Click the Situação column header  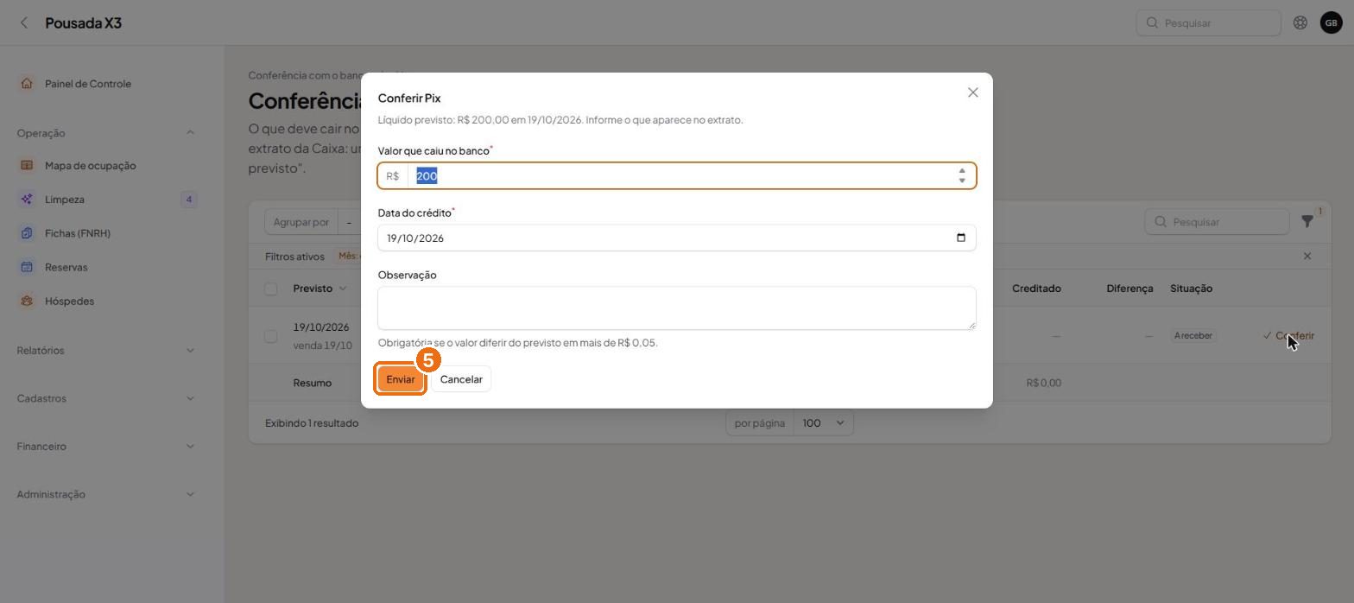pyautogui.click(x=1191, y=289)
